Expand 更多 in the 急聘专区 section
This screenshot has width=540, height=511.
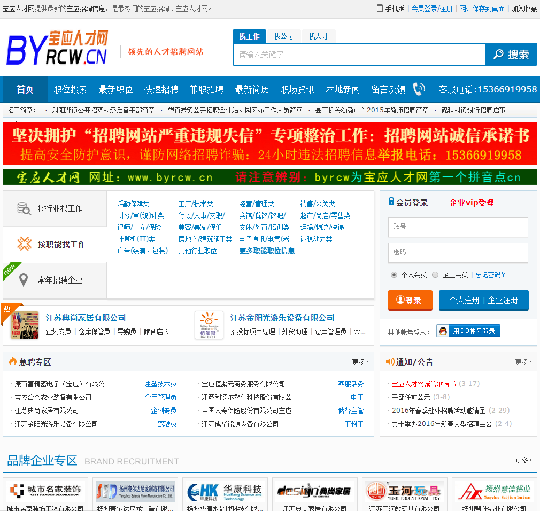[360, 362]
